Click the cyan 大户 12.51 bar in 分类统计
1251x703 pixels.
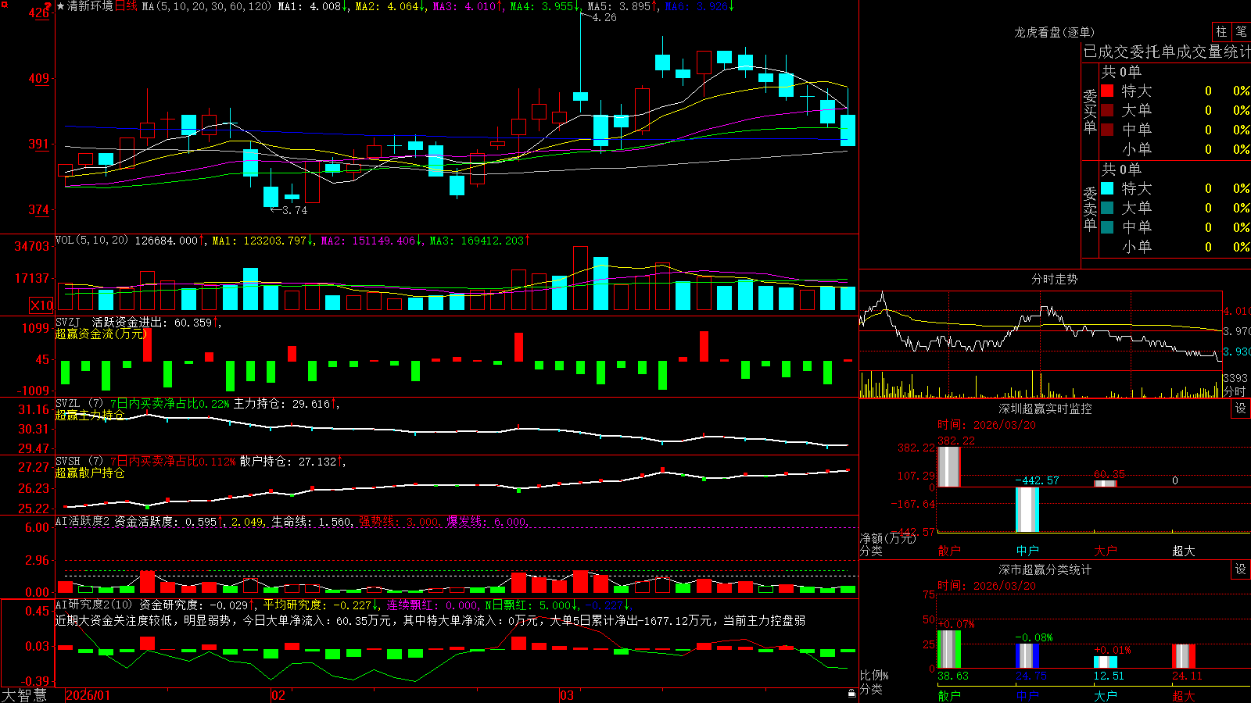(1105, 662)
